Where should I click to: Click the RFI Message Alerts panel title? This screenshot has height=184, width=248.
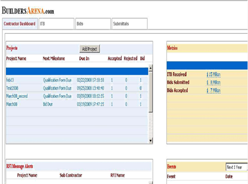tap(20, 166)
